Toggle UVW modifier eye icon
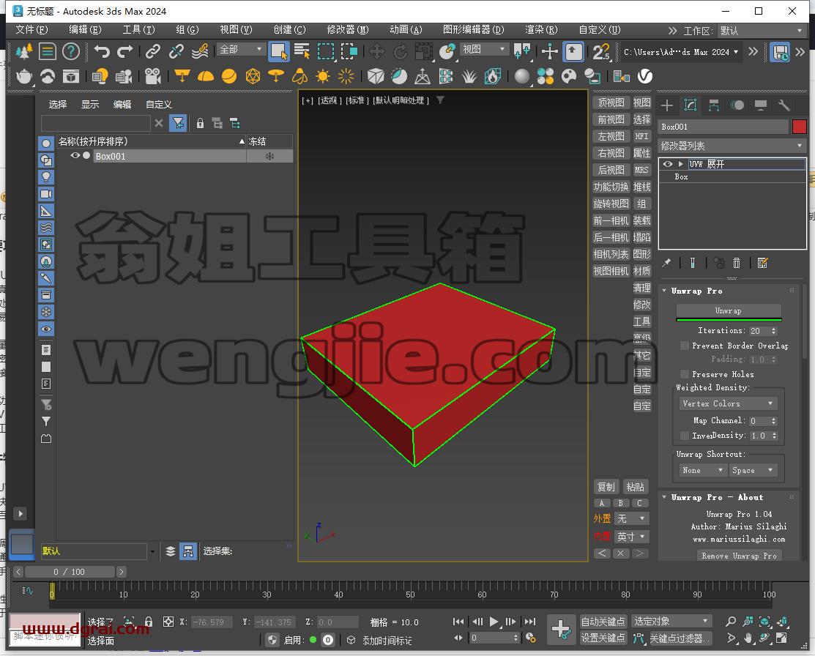Screen dimensions: 815x656 tap(668, 164)
